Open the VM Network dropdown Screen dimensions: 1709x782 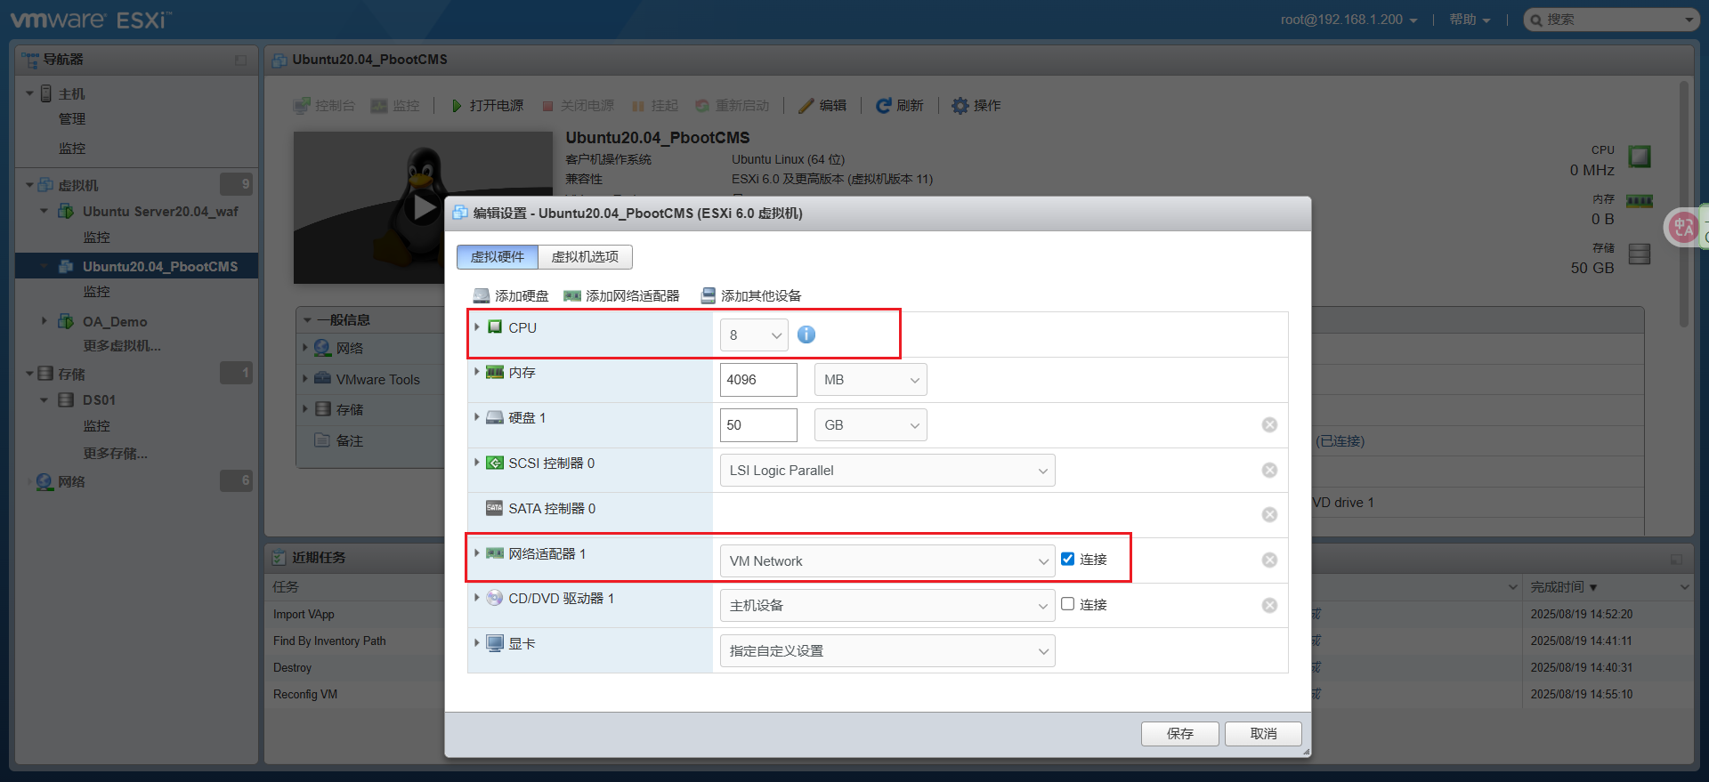tap(887, 561)
